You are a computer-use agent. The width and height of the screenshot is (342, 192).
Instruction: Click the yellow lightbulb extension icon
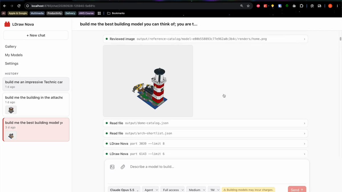point(272,6)
